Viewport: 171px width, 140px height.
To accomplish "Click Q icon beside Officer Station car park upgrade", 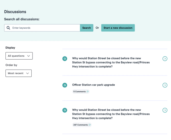I will coord(65,85).
